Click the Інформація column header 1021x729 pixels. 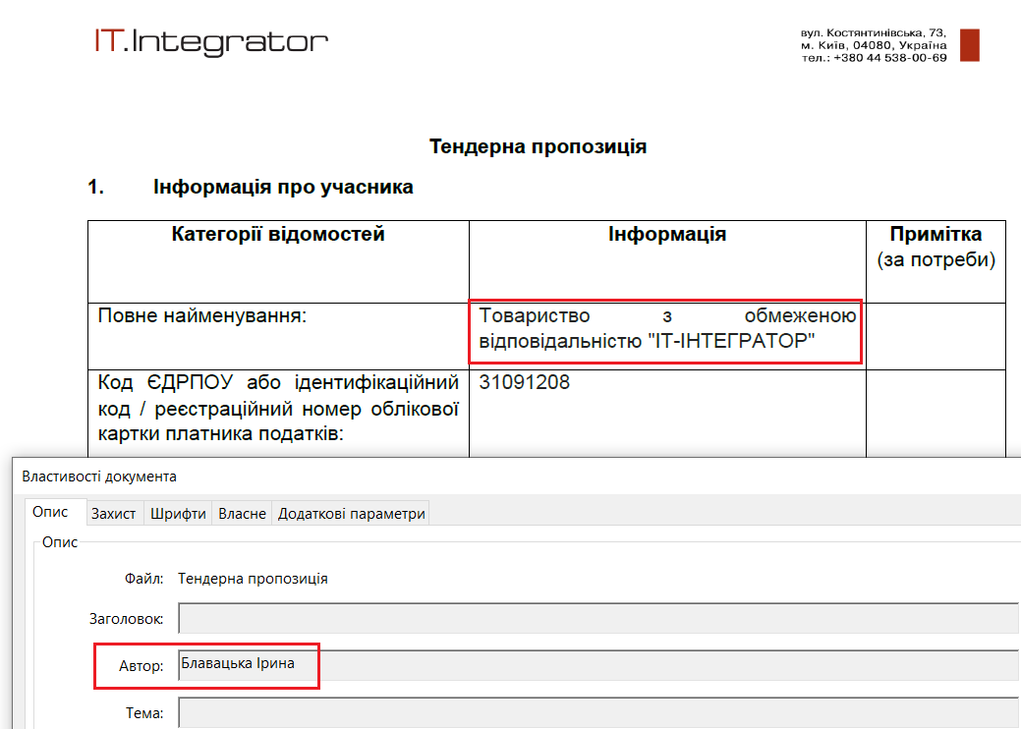[666, 235]
